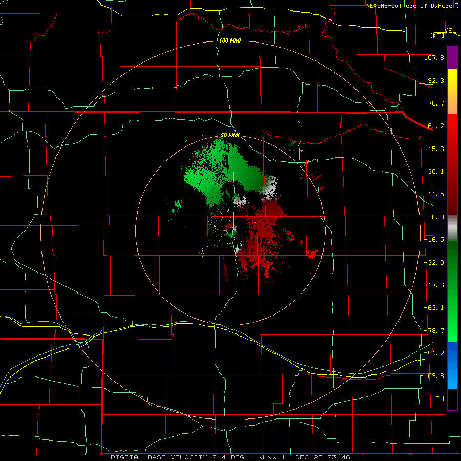Screen dimensions: 461x461
Task: Click the NEXLAB-College of DuPage header text
Action: click(409, 6)
